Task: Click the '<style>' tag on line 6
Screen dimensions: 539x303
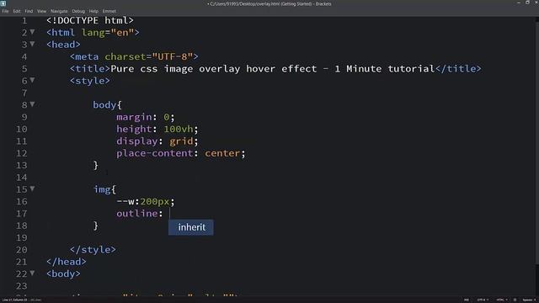Action: pyautogui.click(x=90, y=81)
